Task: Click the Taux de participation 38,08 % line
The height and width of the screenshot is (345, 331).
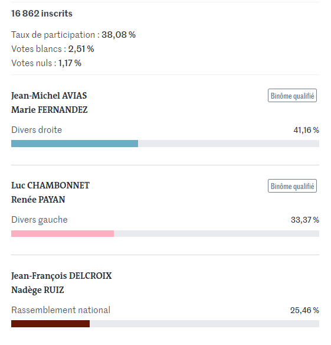Action: pyautogui.click(x=73, y=35)
